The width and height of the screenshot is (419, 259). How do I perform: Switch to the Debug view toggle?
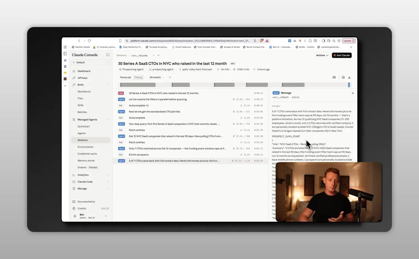click(138, 78)
